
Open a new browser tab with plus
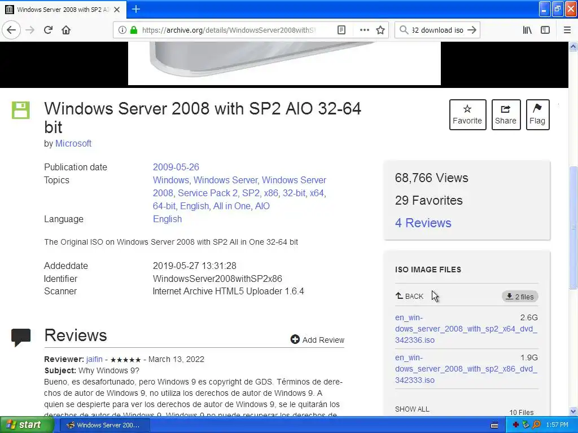(135, 9)
